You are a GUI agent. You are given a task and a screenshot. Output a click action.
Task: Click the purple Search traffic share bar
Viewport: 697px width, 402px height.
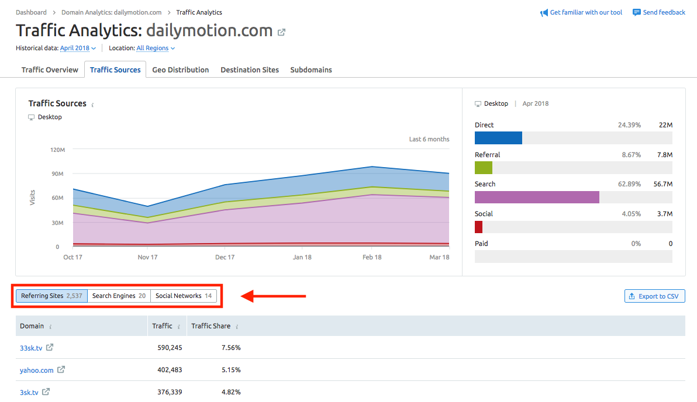pos(537,197)
